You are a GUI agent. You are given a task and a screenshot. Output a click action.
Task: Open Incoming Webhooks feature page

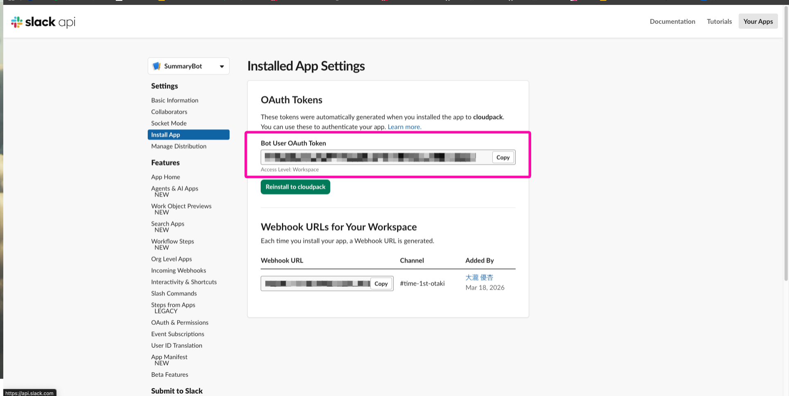point(178,270)
